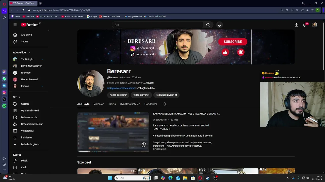This screenshot has height=182, width=325.
Task: Open the create/upload video icon
Action: [x=296, y=25]
